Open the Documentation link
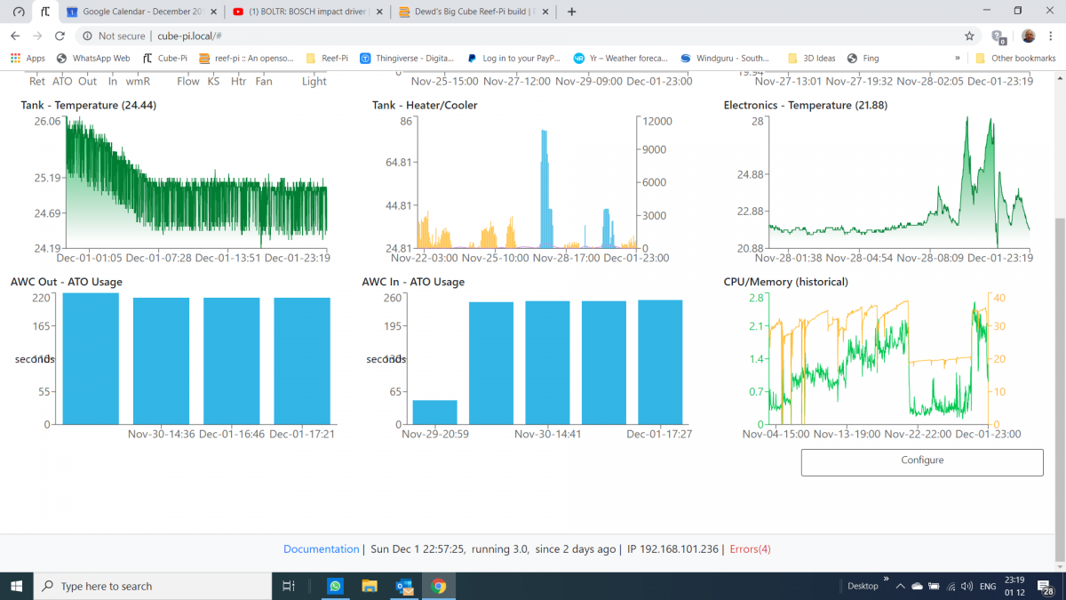 coord(322,549)
